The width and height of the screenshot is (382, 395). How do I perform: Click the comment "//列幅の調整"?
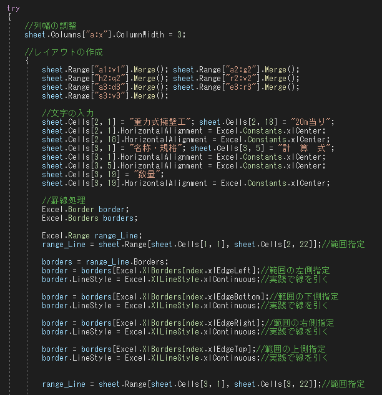[x=51, y=26]
